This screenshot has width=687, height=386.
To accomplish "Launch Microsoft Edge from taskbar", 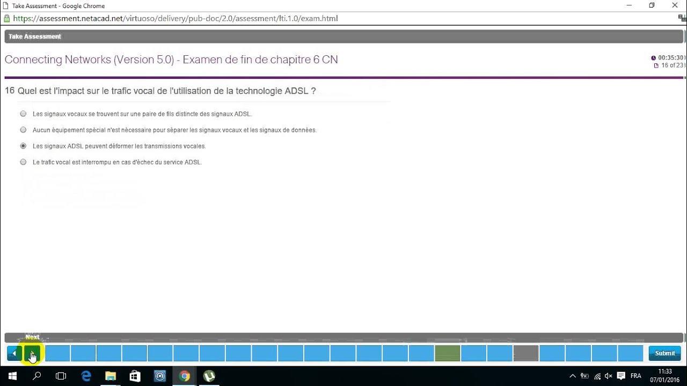I will coord(86,376).
